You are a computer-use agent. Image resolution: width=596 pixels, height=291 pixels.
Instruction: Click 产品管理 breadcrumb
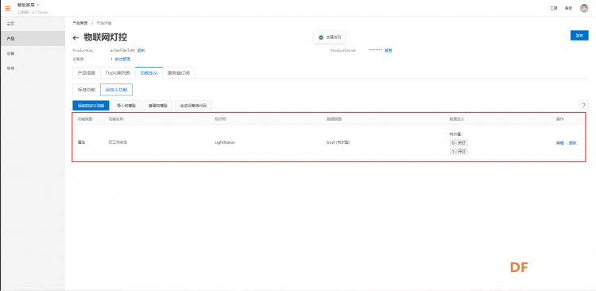click(79, 23)
